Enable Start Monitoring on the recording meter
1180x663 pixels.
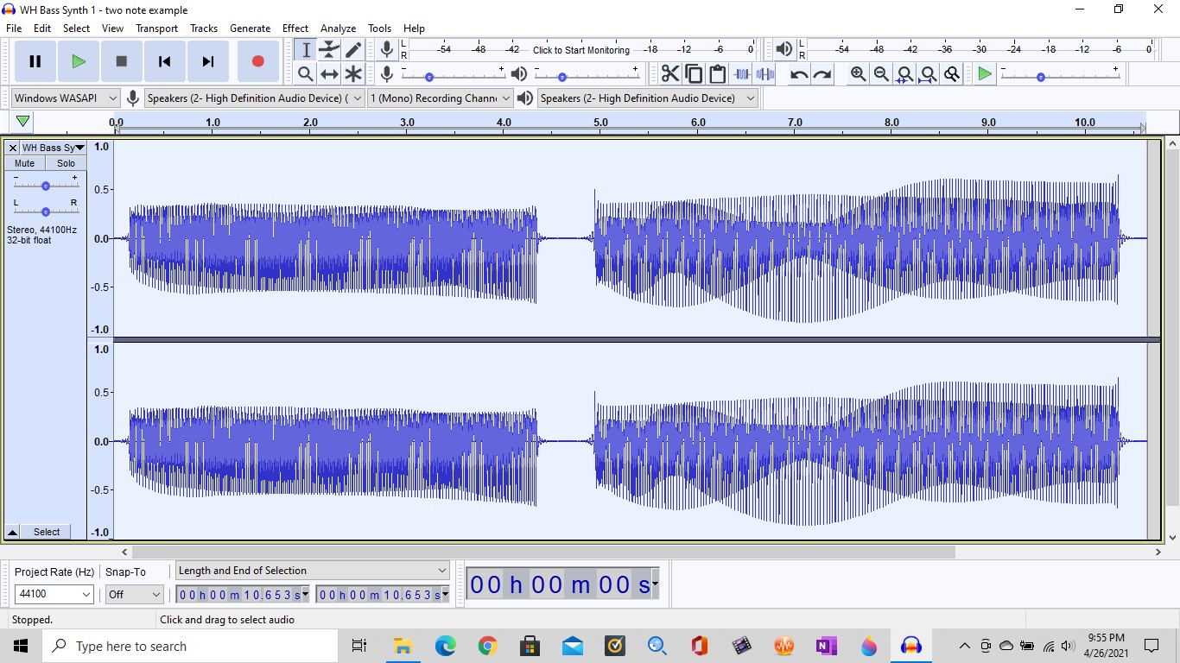(580, 49)
